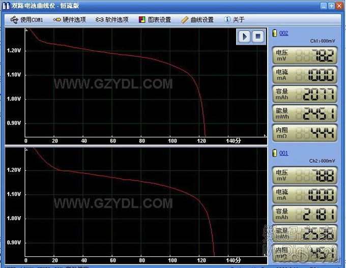Image resolution: width=346 pixels, height=268 pixels.
Task: Open the 软件选项 software options menu
Action: tap(111, 20)
